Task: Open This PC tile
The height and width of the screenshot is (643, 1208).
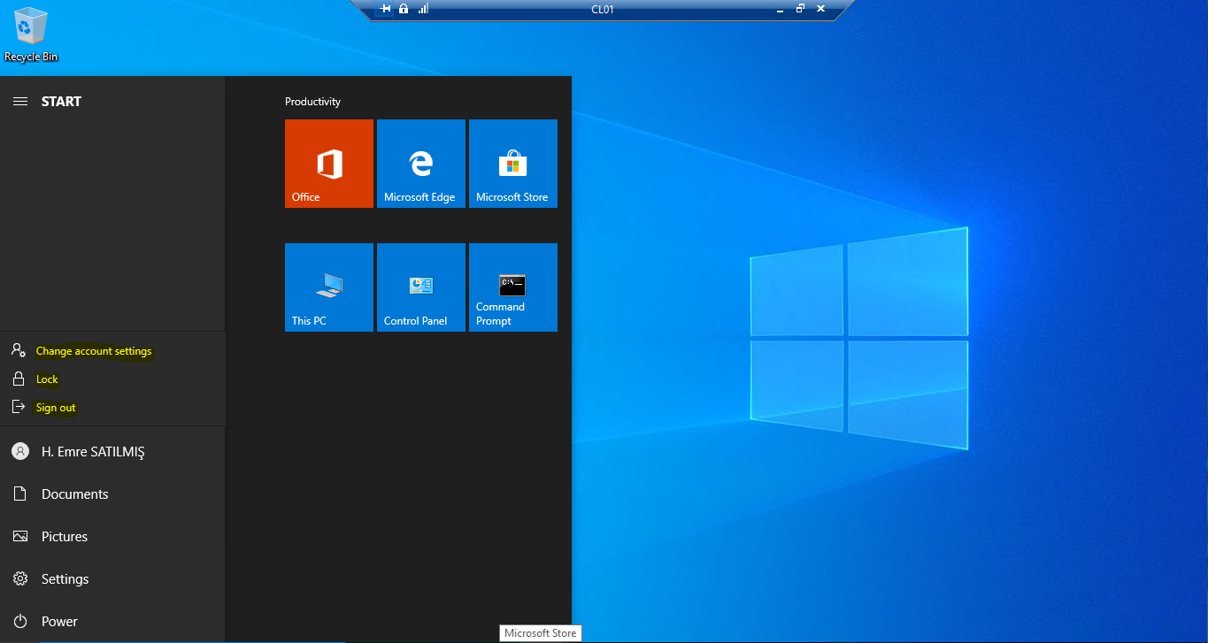Action: click(x=329, y=287)
